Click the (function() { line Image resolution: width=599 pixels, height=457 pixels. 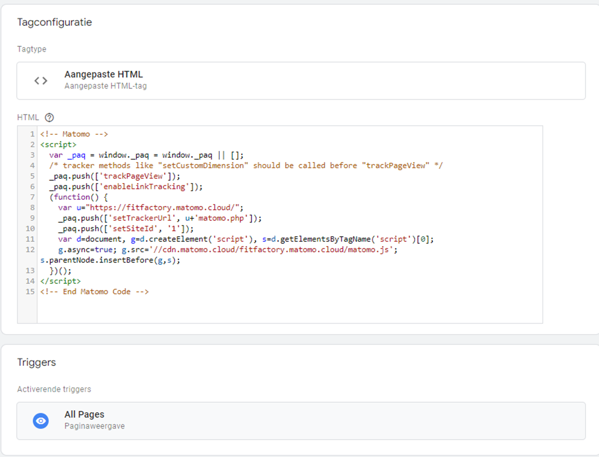click(79, 197)
